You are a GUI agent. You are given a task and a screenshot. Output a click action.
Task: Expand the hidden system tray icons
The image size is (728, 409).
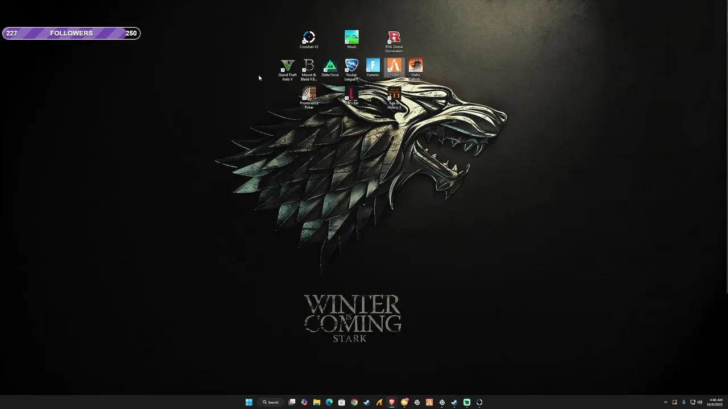[x=665, y=402]
